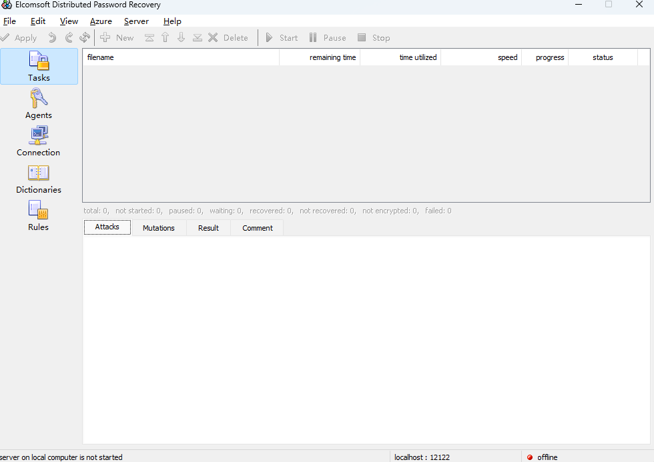The height and width of the screenshot is (462, 654).
Task: Open the View menu
Action: [x=69, y=21]
